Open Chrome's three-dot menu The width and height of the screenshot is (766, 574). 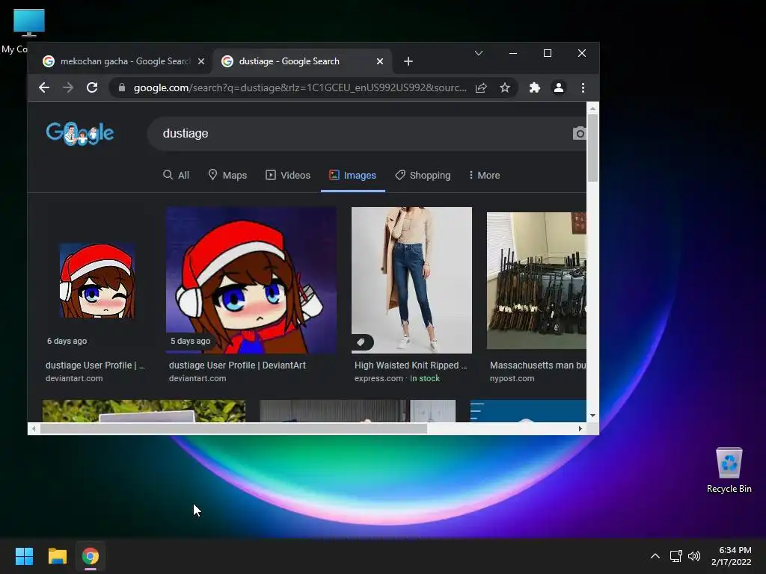click(583, 88)
